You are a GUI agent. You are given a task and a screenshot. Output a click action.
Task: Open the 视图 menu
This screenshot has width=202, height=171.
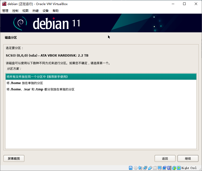tap(25, 11)
